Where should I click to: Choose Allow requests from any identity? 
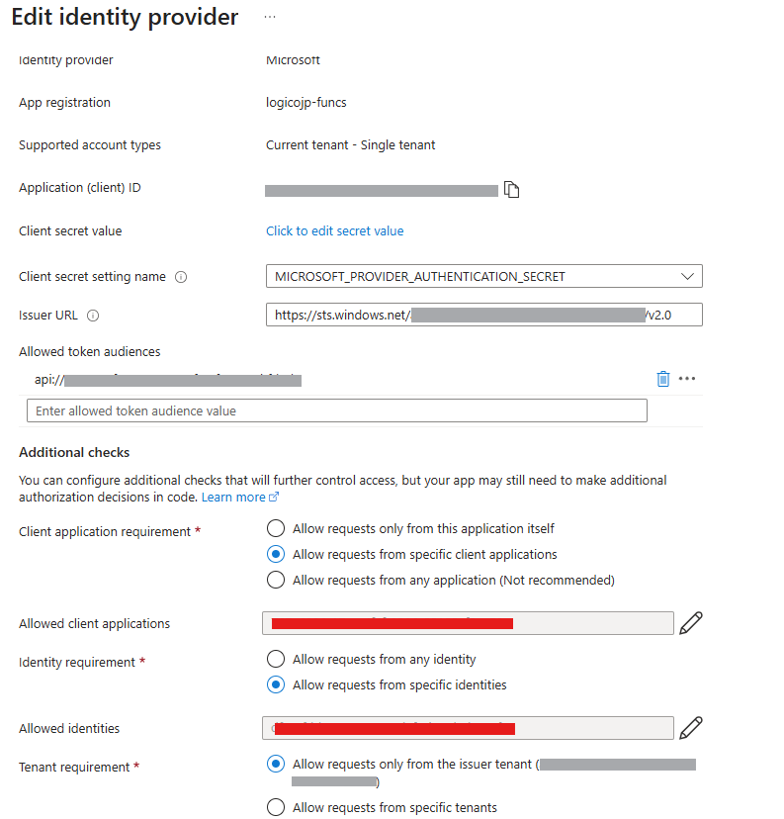tap(276, 659)
